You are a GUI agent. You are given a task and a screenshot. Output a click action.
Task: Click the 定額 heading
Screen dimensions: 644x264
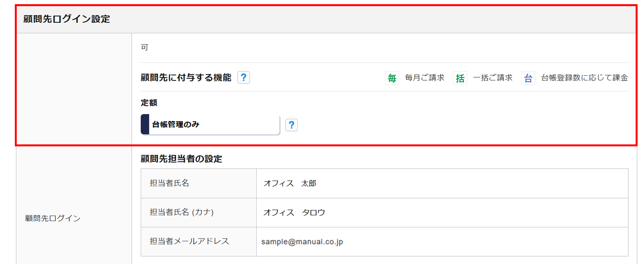tap(149, 103)
